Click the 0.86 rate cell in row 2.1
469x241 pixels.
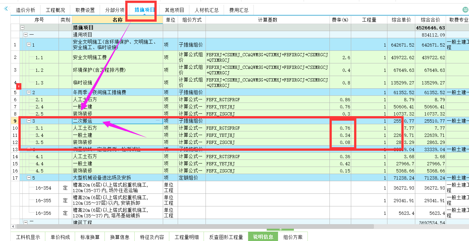coord(341,100)
